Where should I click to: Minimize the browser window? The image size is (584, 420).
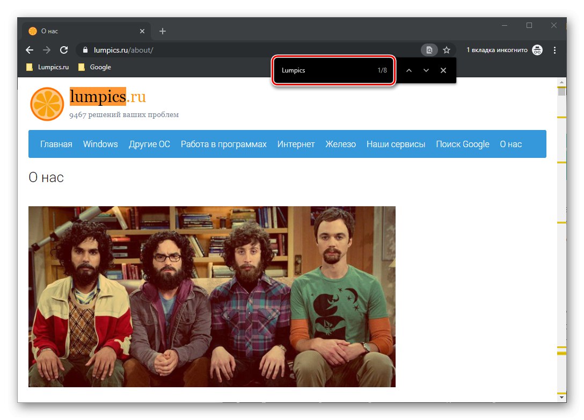(x=505, y=25)
